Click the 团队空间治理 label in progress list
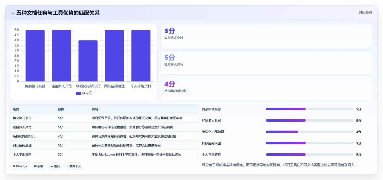The image size is (383, 180). coord(211,143)
